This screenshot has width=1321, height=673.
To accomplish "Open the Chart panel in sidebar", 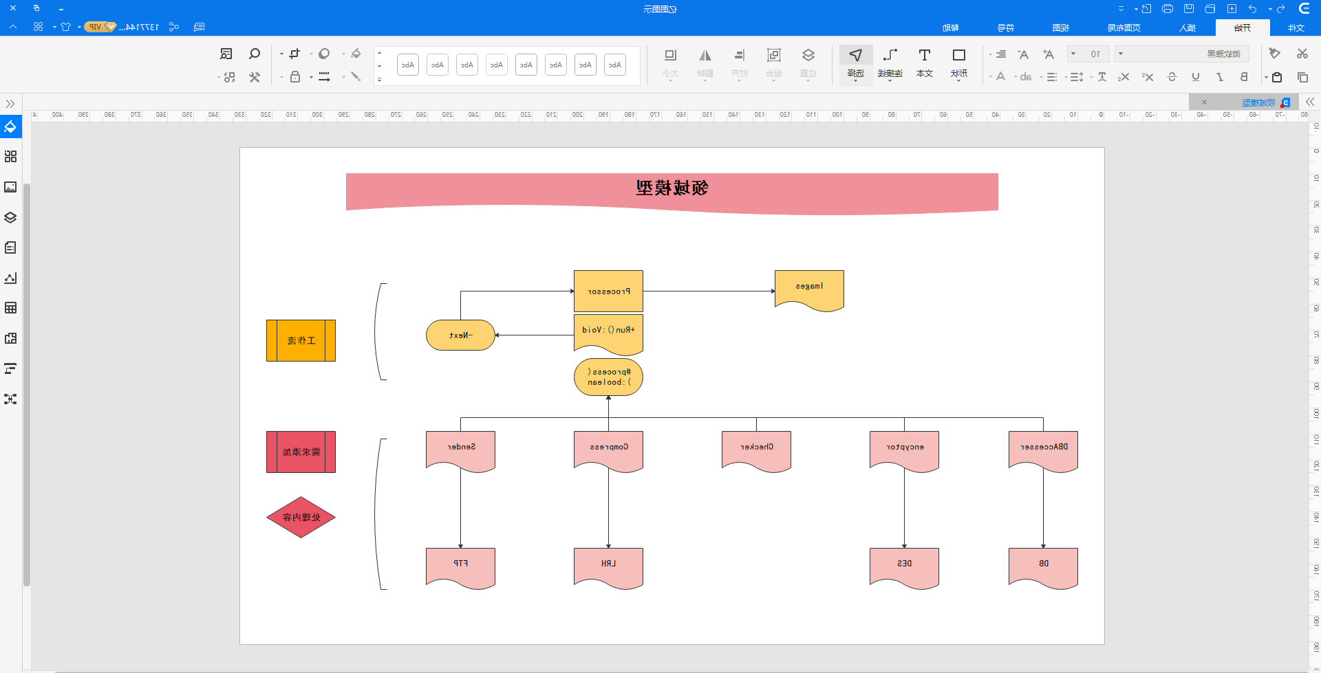I will (x=10, y=278).
